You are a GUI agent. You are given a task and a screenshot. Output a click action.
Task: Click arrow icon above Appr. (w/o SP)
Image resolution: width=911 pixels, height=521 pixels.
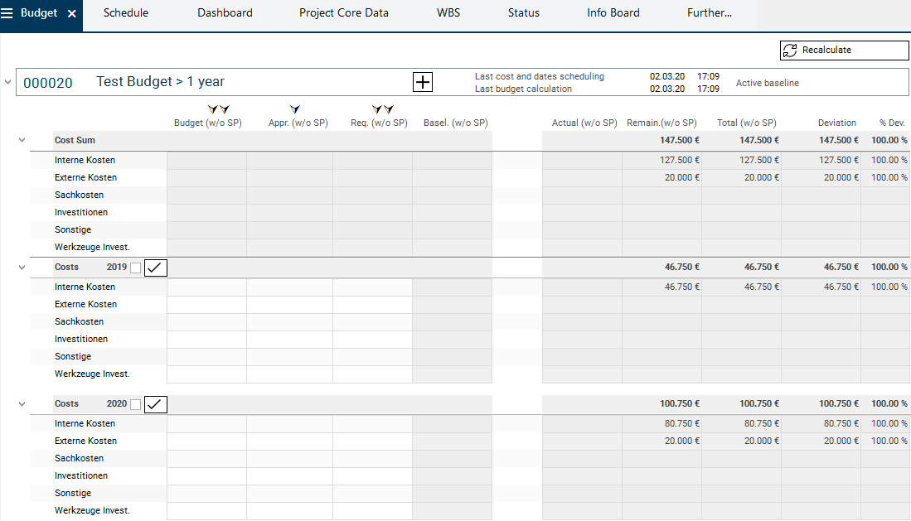[x=295, y=109]
